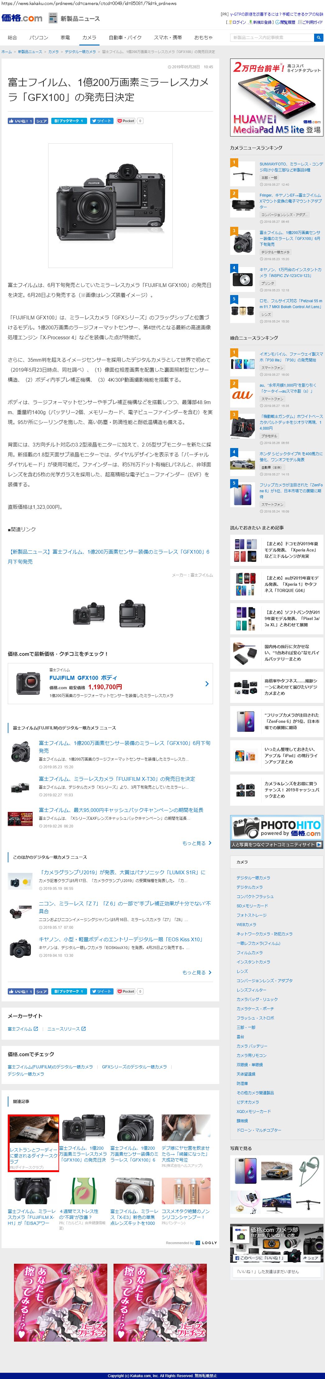The height and width of the screenshot is (1379, 325).
Task: Open SDメモリーカード in the camera category list
Action: tap(252, 906)
